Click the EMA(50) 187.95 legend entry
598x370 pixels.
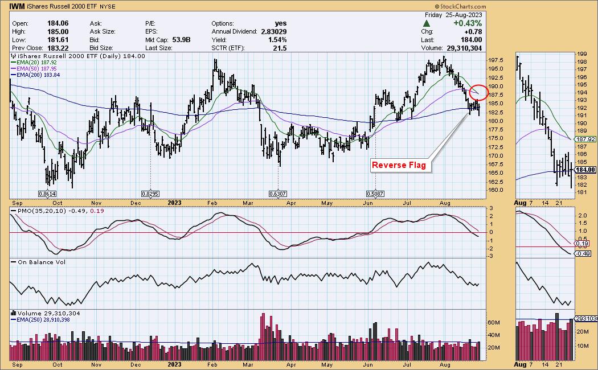[34, 68]
